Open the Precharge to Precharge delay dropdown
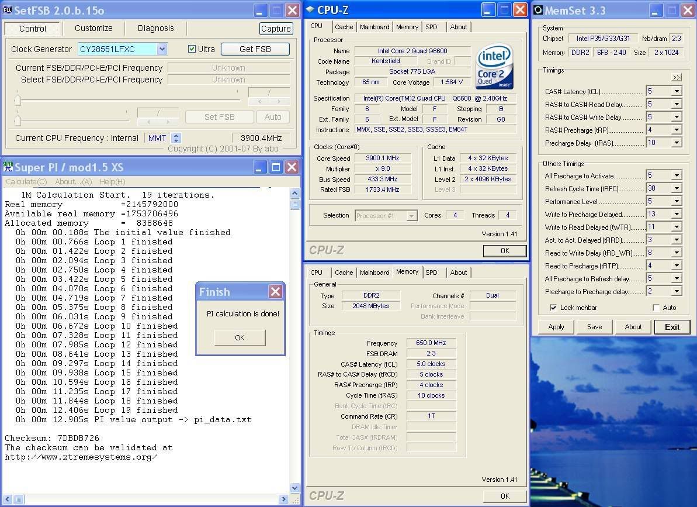 pos(677,291)
